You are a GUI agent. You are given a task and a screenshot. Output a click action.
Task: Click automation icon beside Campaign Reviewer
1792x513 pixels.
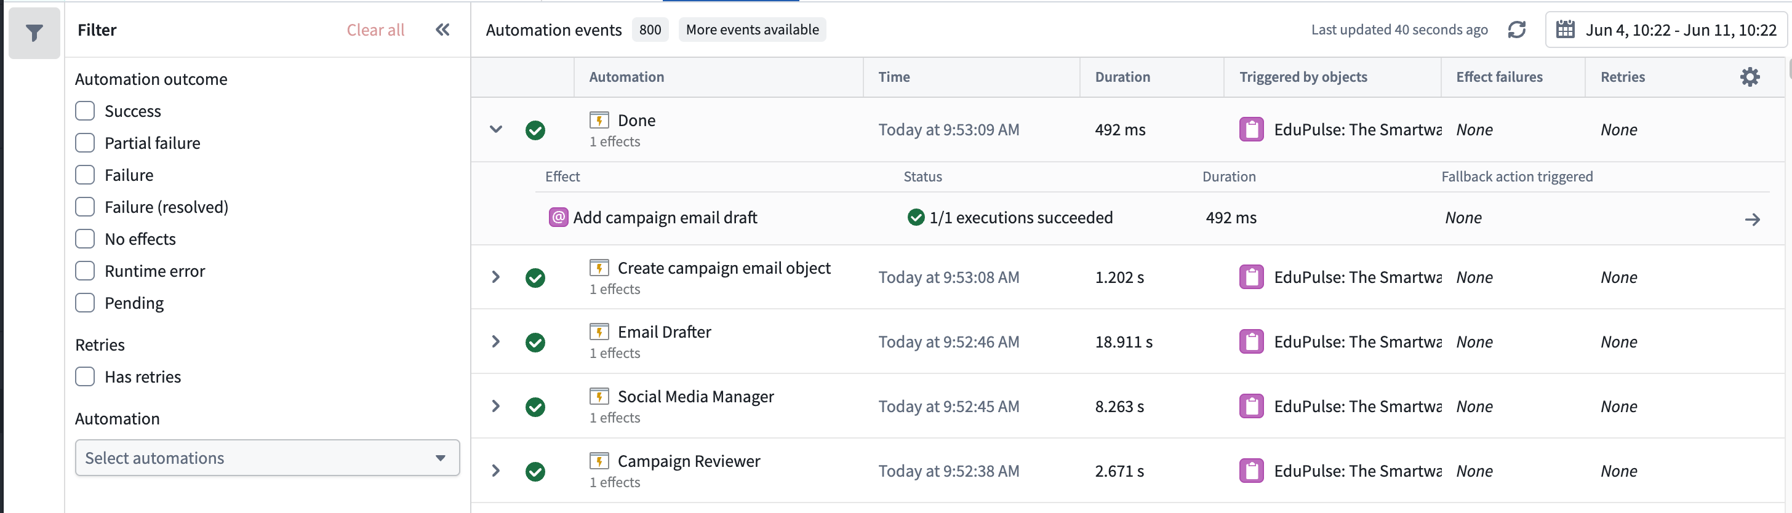click(599, 461)
